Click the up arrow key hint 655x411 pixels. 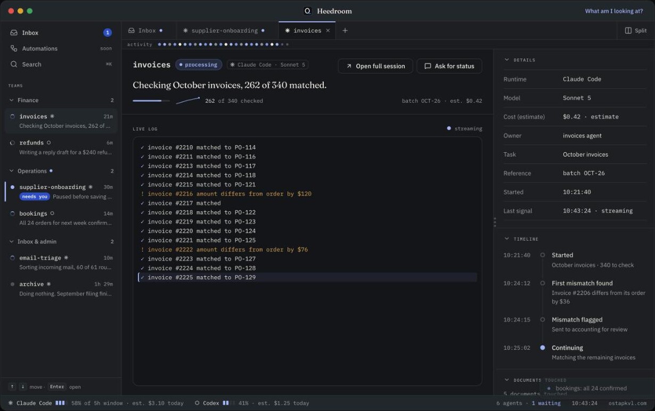tap(12, 387)
